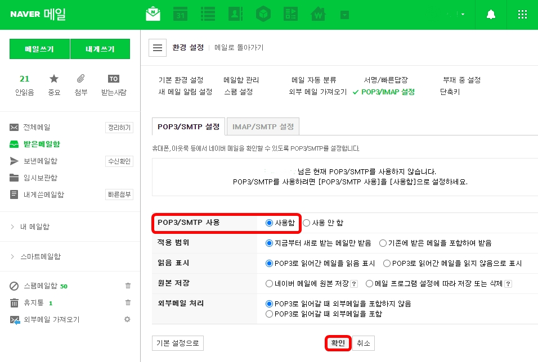The width and height of the screenshot is (538, 362).
Task: Switch to POP3/SMTP 설정 tab
Action: (189, 126)
